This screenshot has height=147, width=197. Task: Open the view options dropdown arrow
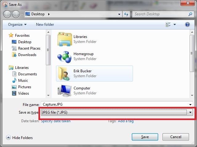(x=175, y=24)
